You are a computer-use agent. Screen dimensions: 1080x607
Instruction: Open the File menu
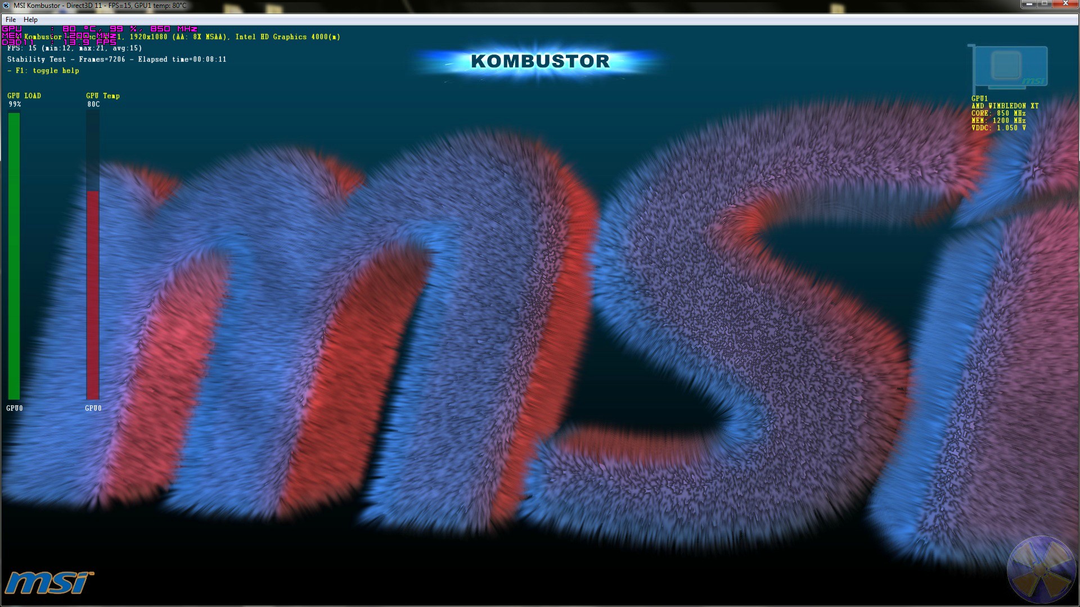[x=11, y=20]
